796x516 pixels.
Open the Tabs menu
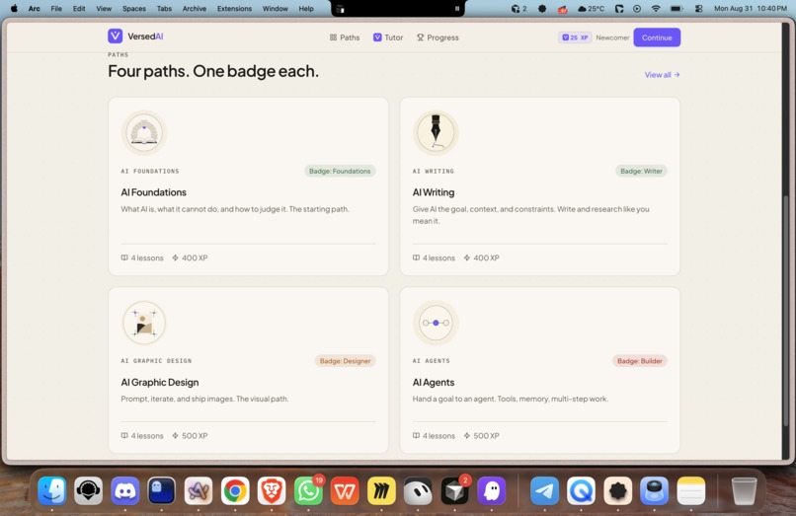(x=164, y=9)
